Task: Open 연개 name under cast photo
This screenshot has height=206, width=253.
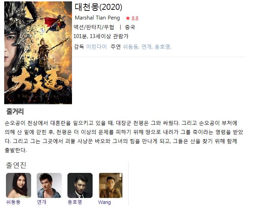Action: point(42,202)
